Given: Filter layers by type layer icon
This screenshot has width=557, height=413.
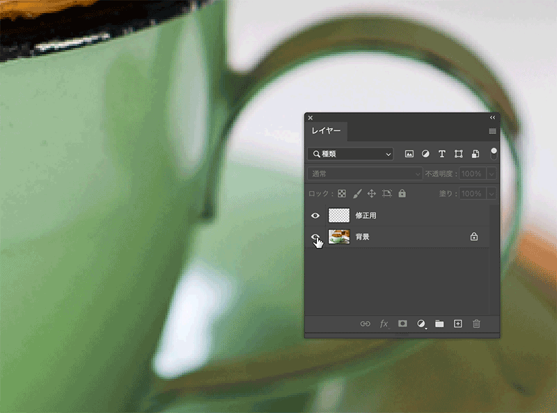Looking at the screenshot, I should click(442, 154).
